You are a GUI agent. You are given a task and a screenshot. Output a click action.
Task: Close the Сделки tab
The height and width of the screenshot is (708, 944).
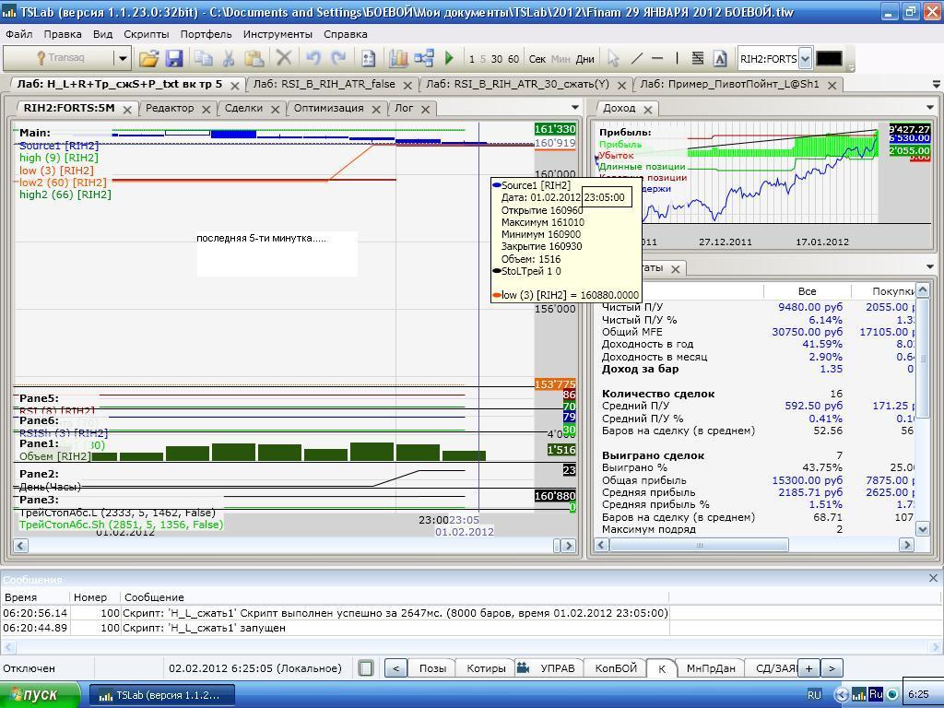tap(276, 109)
